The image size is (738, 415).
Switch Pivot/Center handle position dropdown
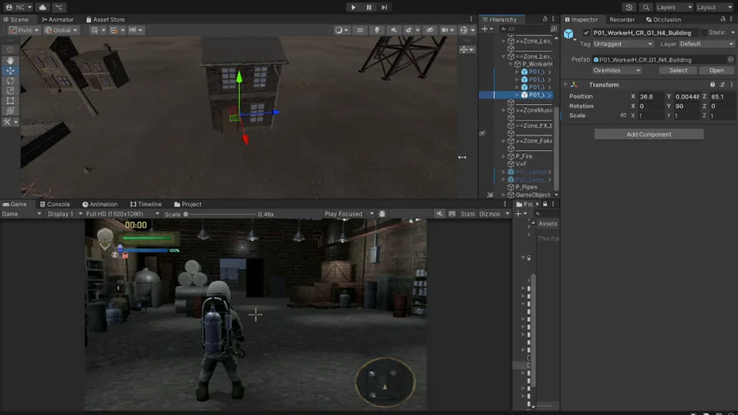(x=24, y=30)
